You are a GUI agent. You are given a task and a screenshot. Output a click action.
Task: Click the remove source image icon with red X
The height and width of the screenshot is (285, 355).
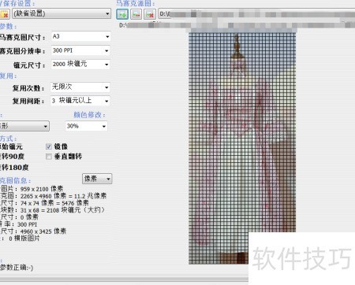[x=150, y=14]
